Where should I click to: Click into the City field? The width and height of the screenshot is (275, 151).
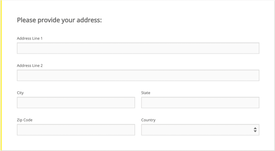[76, 103]
